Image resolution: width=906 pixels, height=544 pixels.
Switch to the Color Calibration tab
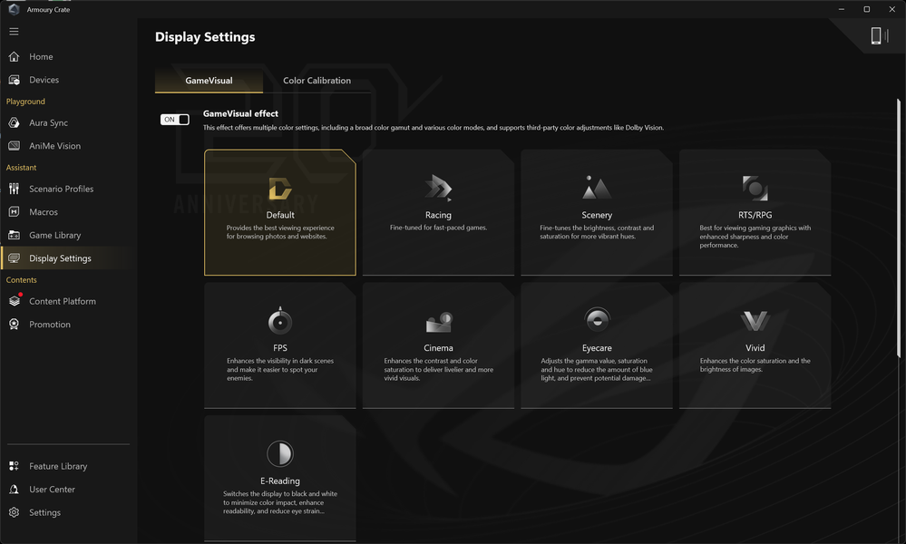point(317,81)
